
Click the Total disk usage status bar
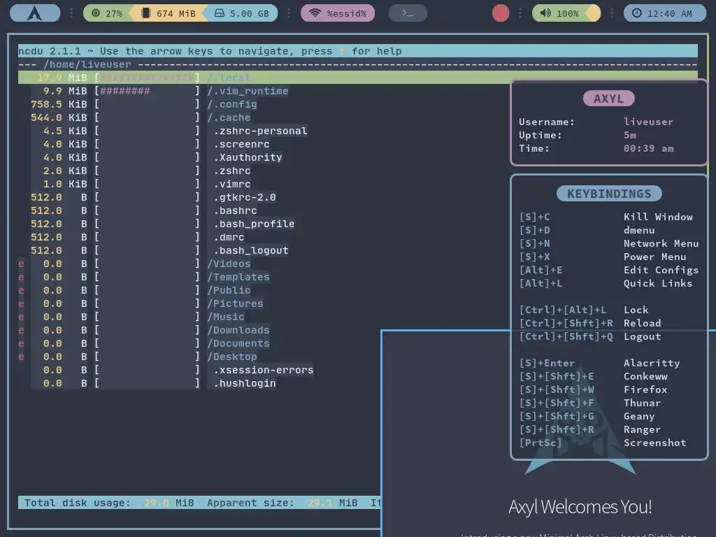click(199, 502)
